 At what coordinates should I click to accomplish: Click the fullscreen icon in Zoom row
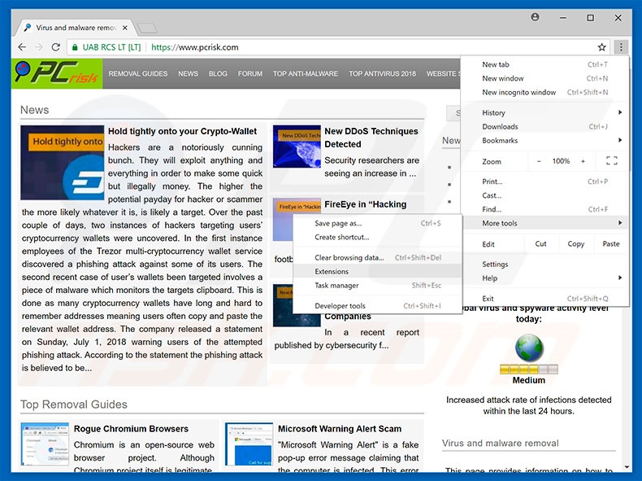point(611,161)
